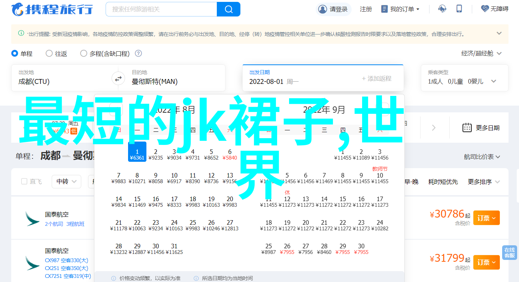Open the 更多排序 sorting dropdown

484,182
